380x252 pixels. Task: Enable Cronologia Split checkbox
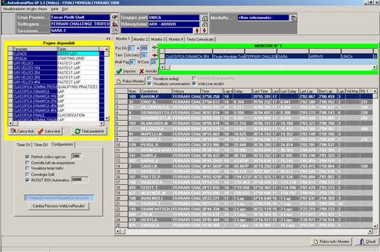(x=27, y=175)
